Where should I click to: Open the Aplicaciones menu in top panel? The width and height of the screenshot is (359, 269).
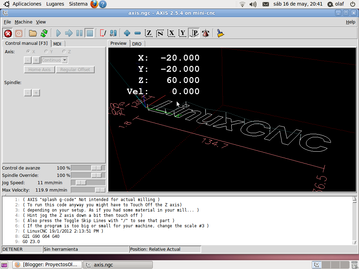pyautogui.click(x=27, y=4)
